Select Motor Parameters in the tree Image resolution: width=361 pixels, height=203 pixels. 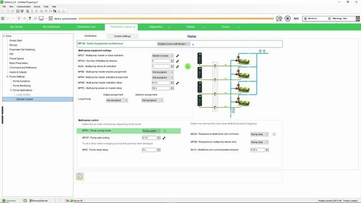19,63
